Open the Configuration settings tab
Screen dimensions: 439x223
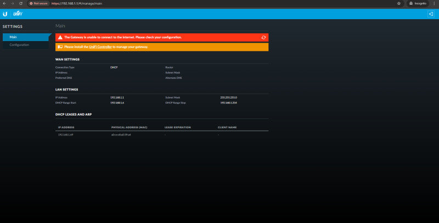(x=26, y=45)
